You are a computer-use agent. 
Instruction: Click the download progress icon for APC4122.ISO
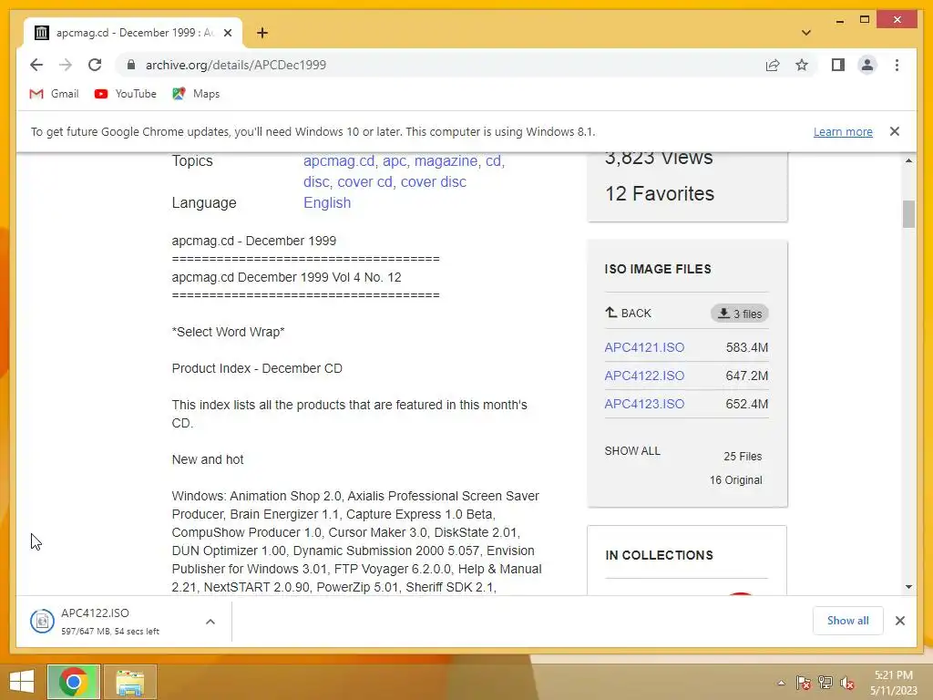[42, 622]
